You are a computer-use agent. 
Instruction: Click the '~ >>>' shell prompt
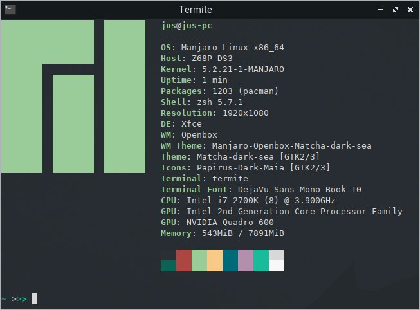click(x=14, y=299)
